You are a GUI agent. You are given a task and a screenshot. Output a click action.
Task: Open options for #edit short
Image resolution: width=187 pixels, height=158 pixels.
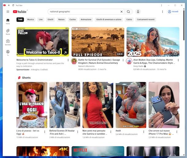pos(144,132)
